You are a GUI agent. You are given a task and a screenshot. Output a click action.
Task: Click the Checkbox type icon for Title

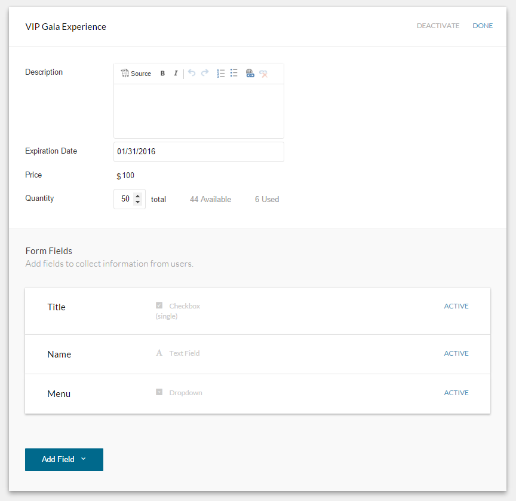(159, 306)
